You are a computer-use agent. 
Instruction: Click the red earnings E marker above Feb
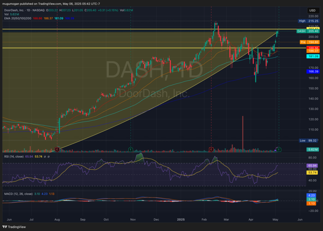(211, 149)
